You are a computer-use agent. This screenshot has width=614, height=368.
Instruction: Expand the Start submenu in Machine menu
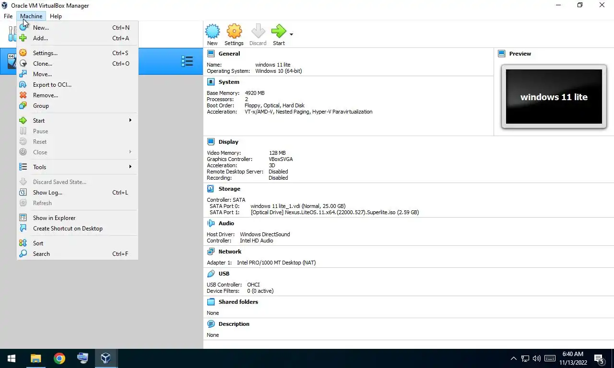click(x=77, y=121)
